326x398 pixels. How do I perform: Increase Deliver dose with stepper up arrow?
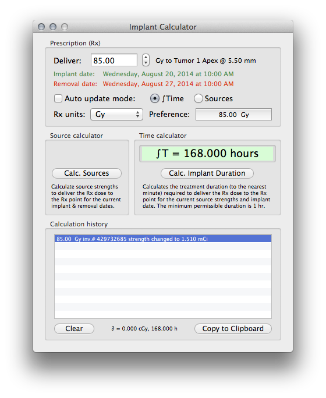[146, 58]
